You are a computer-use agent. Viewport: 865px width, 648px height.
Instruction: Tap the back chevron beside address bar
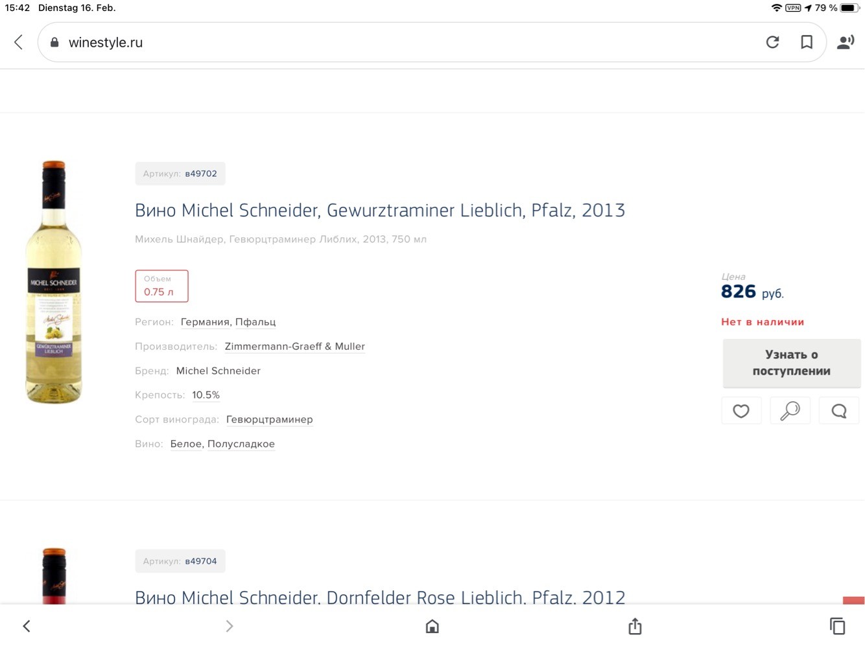pos(18,42)
